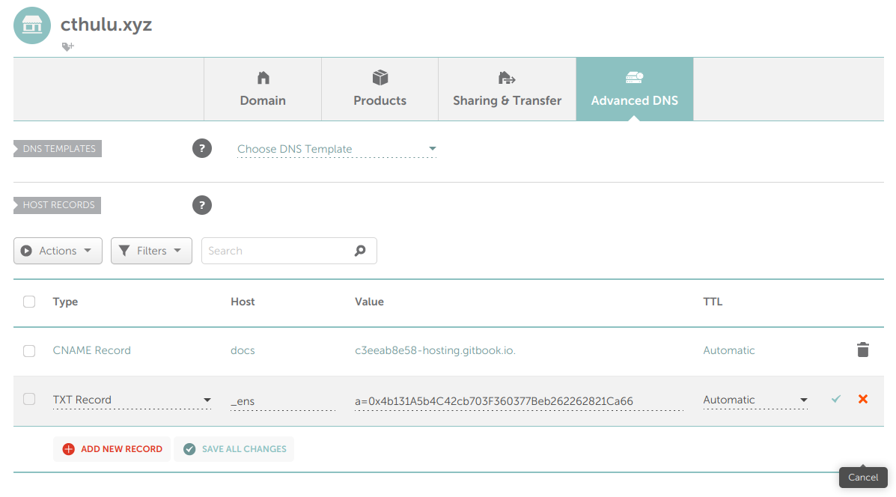Open the Filters dropdown
The width and height of the screenshot is (896, 497).
[x=151, y=251]
